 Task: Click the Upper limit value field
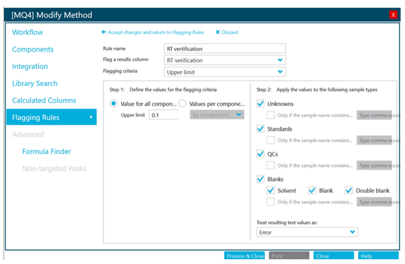click(x=164, y=115)
